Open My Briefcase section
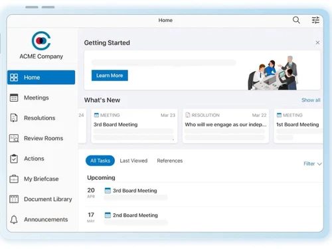 (41, 179)
